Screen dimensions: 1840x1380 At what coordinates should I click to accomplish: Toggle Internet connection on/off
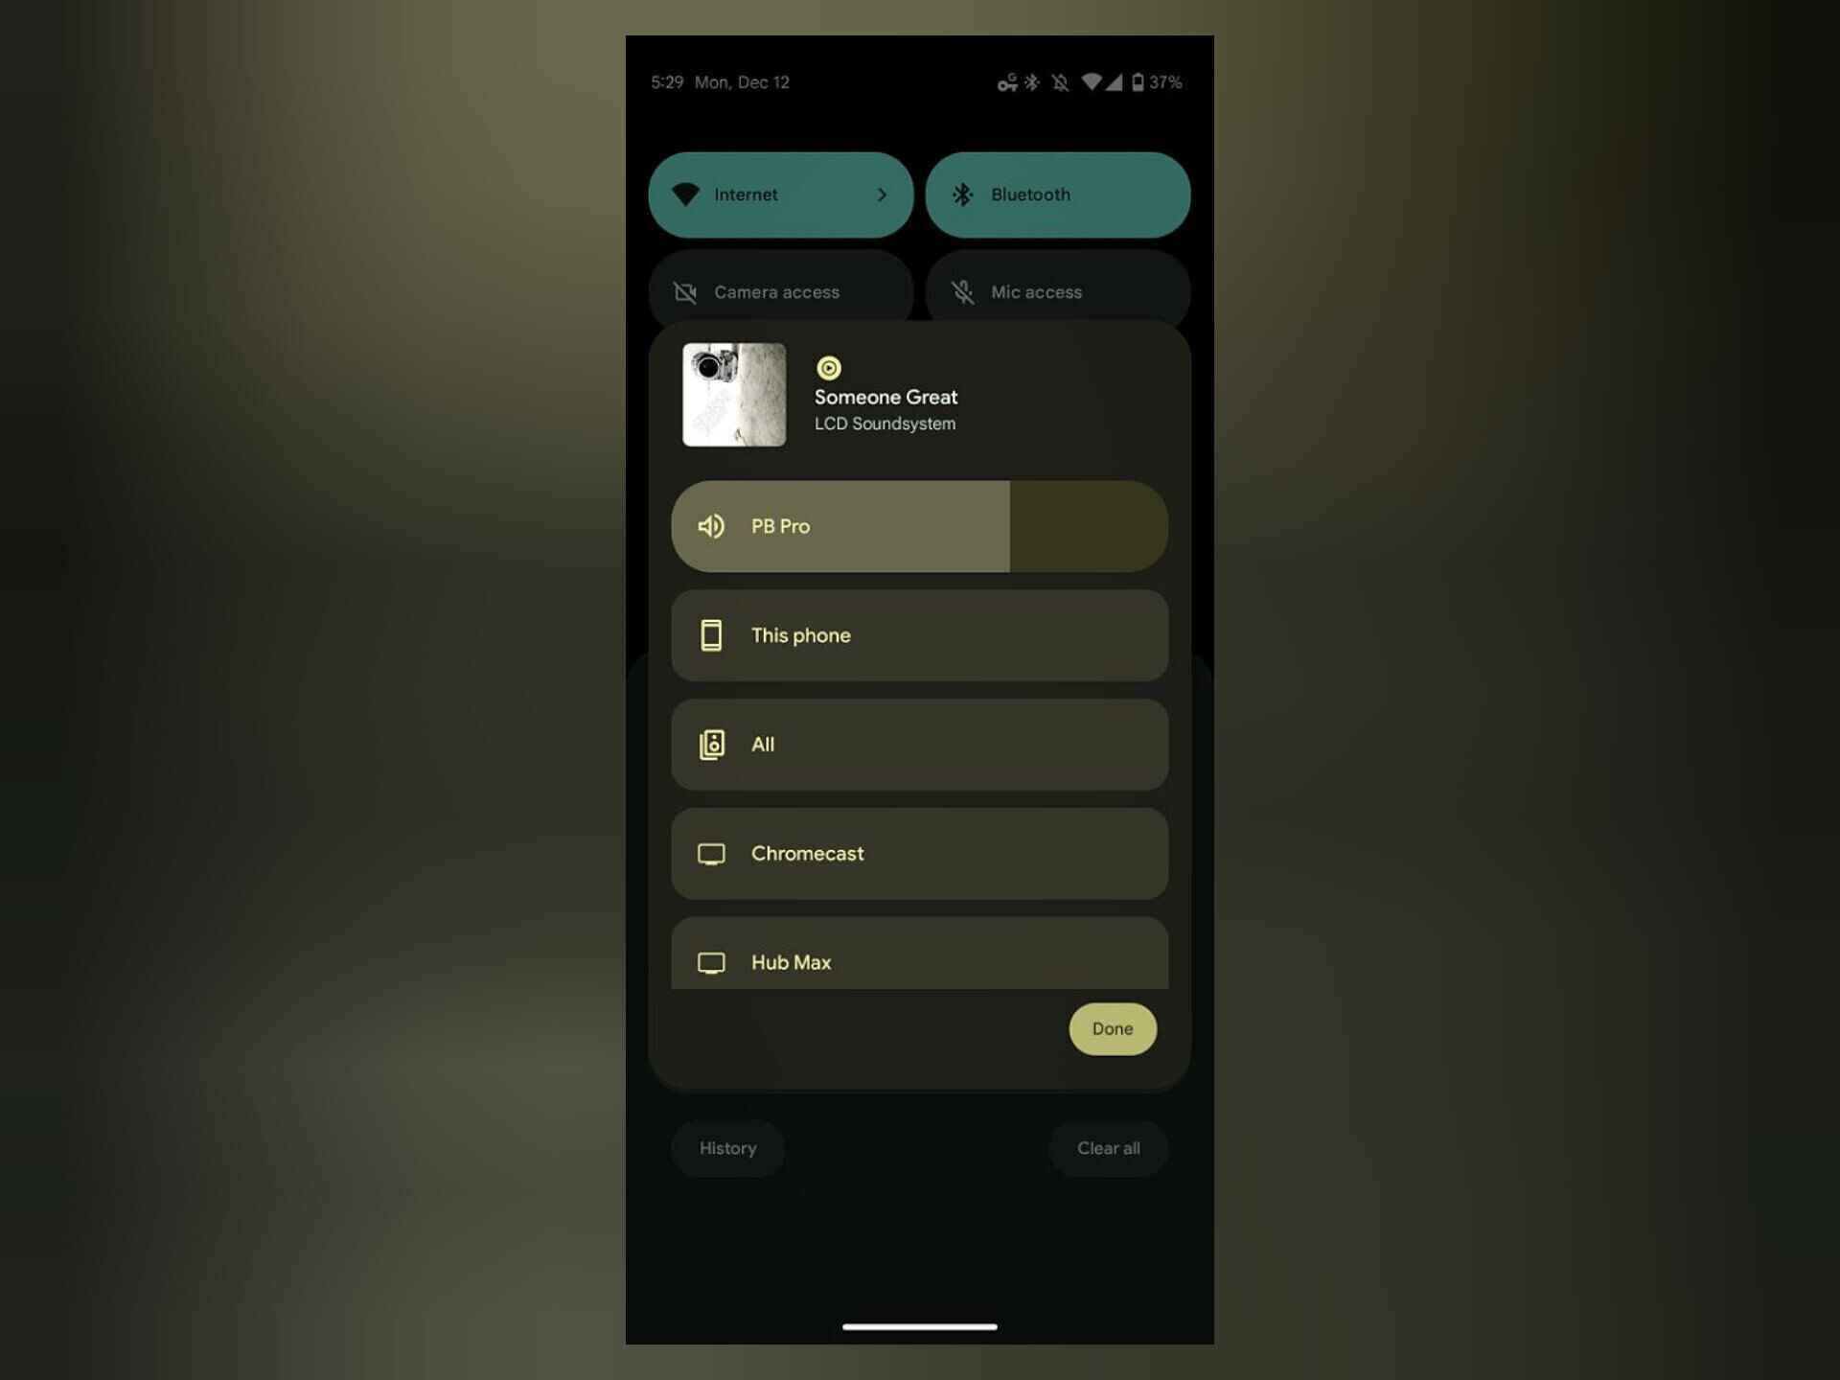(x=779, y=193)
